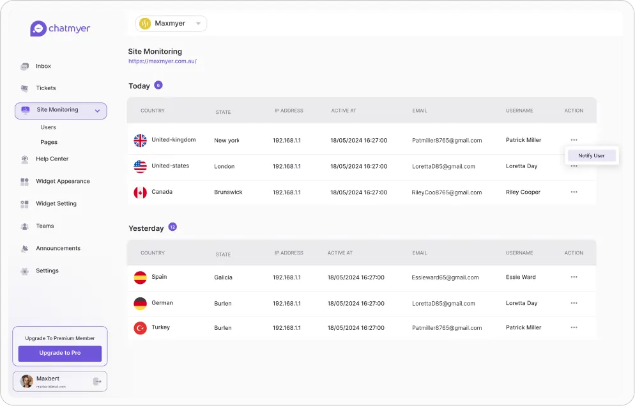Open action menu for Essie Ward row
This screenshot has width=635, height=406.
click(x=574, y=277)
